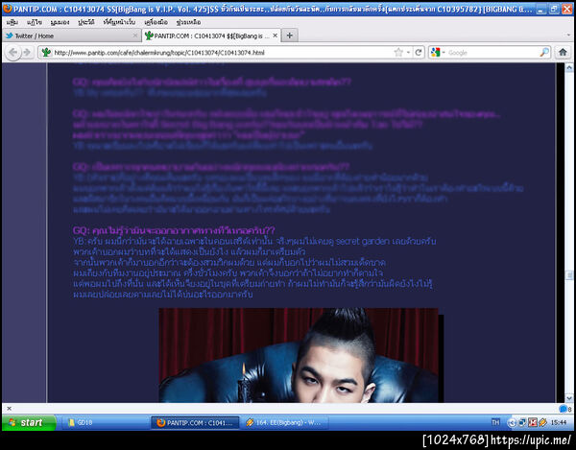This screenshot has height=450, width=576.
Task: Open the ประวัติ menu
Action: click(x=86, y=22)
